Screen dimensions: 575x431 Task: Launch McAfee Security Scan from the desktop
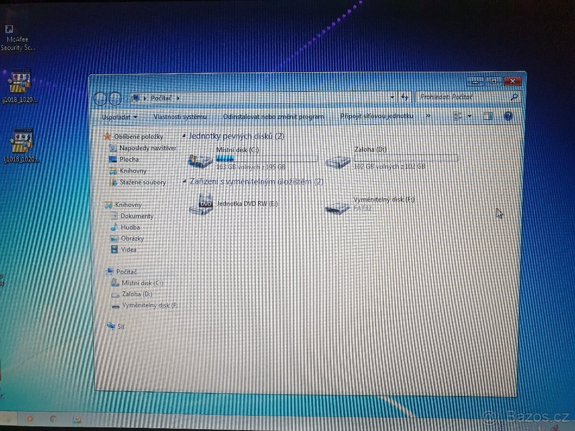pyautogui.click(x=10, y=30)
